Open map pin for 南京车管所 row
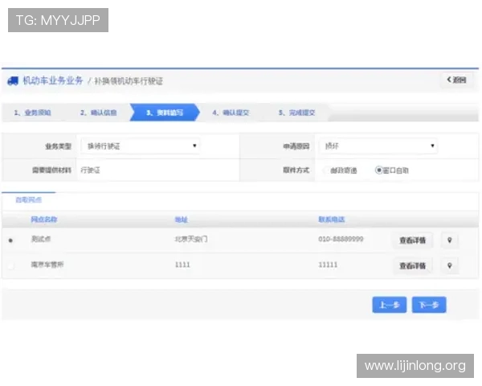 (x=449, y=265)
